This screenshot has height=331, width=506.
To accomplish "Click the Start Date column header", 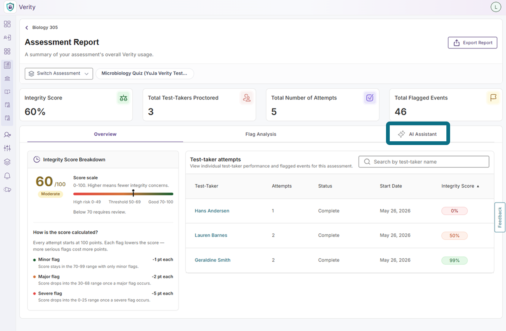I will (391, 186).
